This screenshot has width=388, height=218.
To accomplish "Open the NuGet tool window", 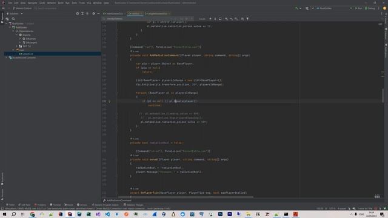I will [x=69, y=205].
